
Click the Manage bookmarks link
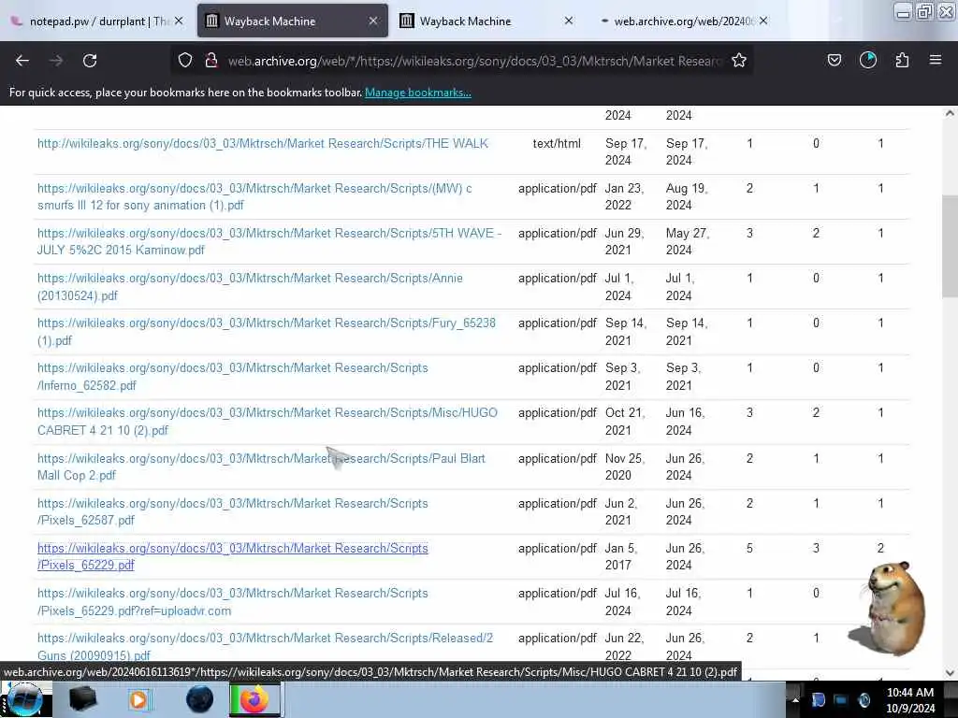(418, 93)
